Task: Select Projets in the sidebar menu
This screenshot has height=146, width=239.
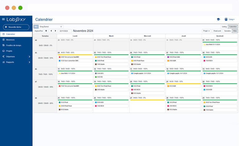Action: (x=9, y=51)
